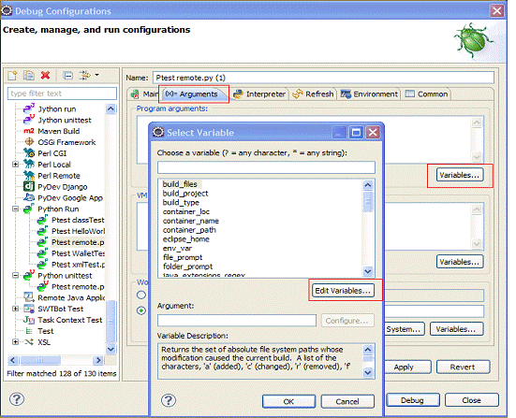Click the help icon in Select Variable dialog

tap(169, 400)
